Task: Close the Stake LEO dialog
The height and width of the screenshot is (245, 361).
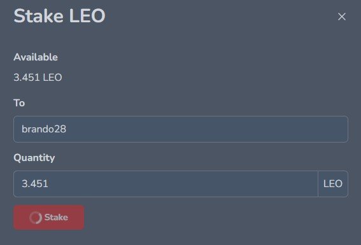Action: tap(342, 17)
